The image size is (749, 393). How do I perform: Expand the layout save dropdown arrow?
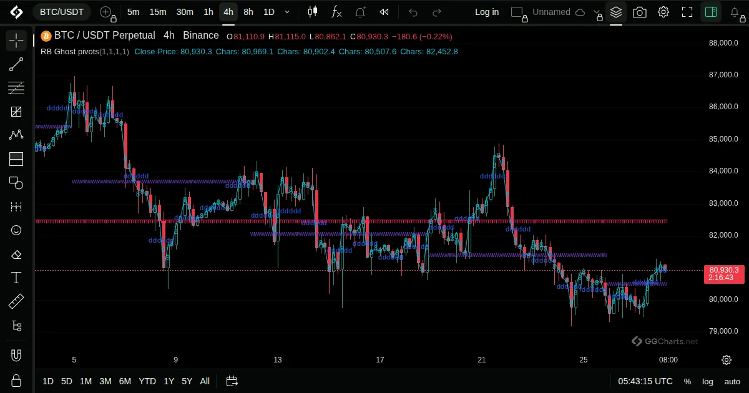[597, 12]
